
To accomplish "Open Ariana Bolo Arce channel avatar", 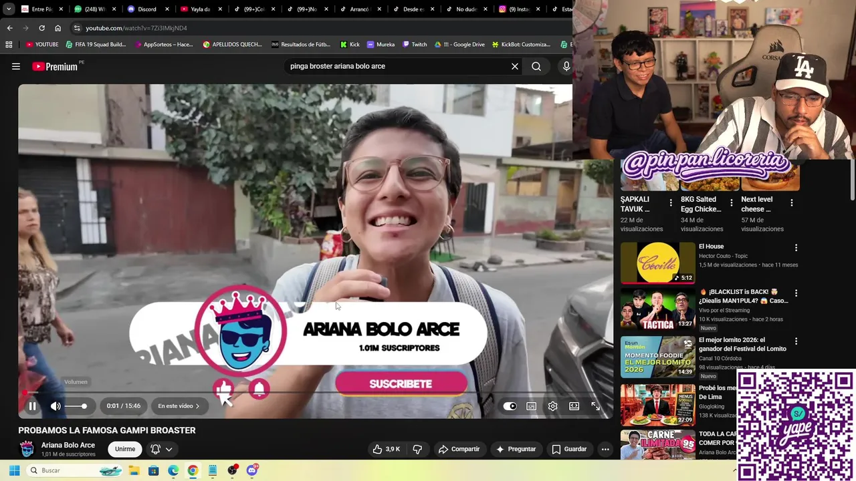I will point(27,449).
